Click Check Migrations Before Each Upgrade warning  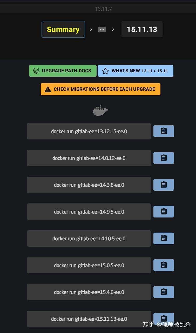point(100,89)
